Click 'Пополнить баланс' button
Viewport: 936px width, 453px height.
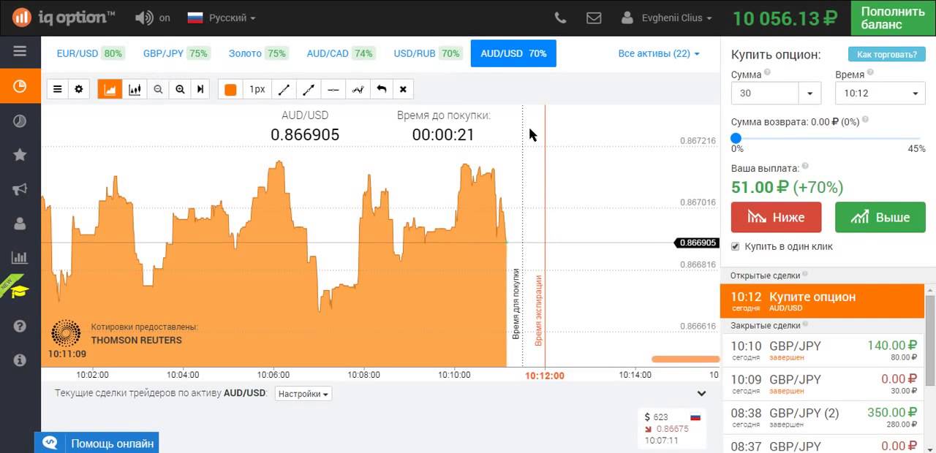893,18
